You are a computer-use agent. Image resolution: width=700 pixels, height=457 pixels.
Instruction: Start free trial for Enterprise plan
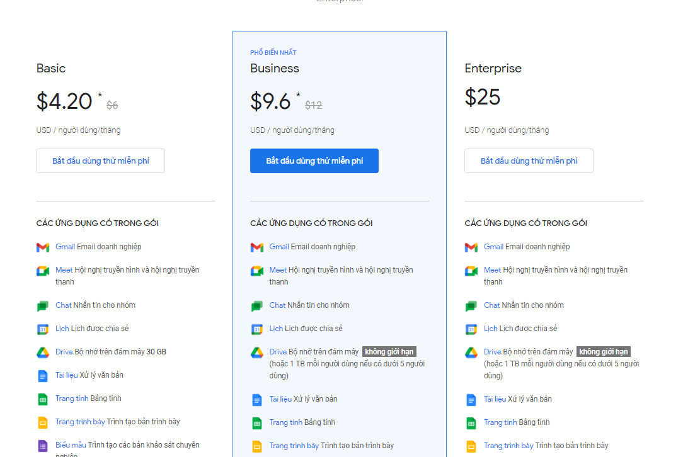click(529, 161)
